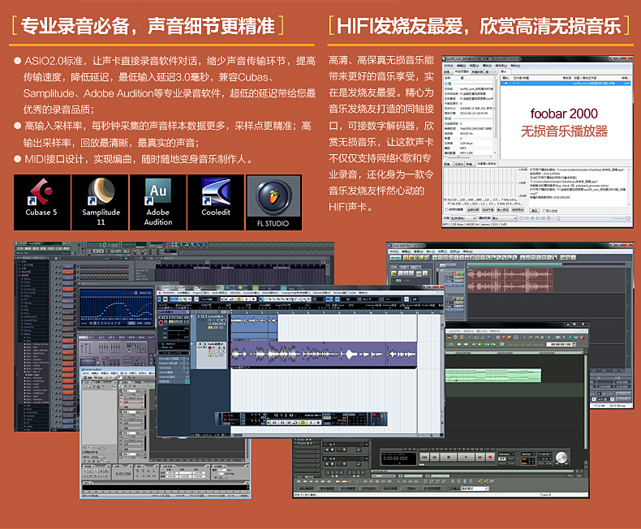The image size is (641, 529).
Task: Click the foobar2000 Previous track button
Action: pyautogui.click(x=538, y=218)
